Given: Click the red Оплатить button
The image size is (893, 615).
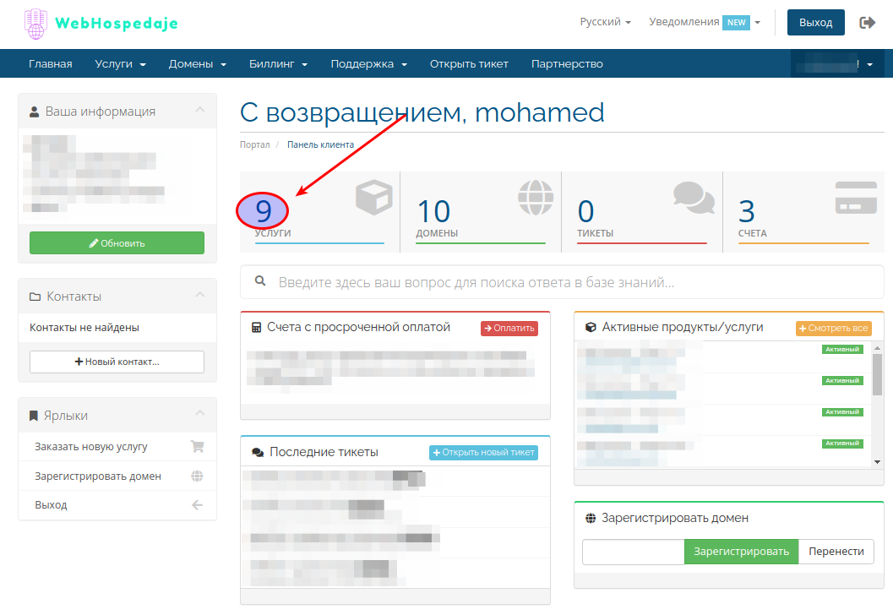Looking at the screenshot, I should pos(509,328).
